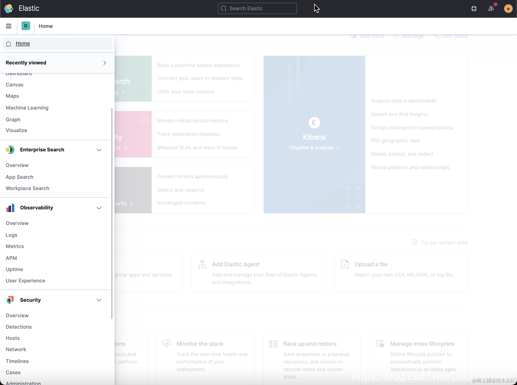The width and height of the screenshot is (517, 385).
Task: Click the Search Elastic input field
Action: pyautogui.click(x=257, y=9)
